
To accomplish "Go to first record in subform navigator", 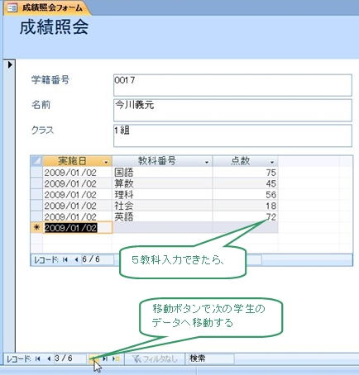I will [65, 259].
